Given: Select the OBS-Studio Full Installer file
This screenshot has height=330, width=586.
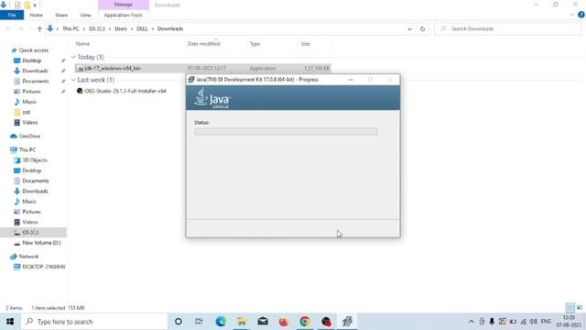Looking at the screenshot, I should tap(125, 91).
